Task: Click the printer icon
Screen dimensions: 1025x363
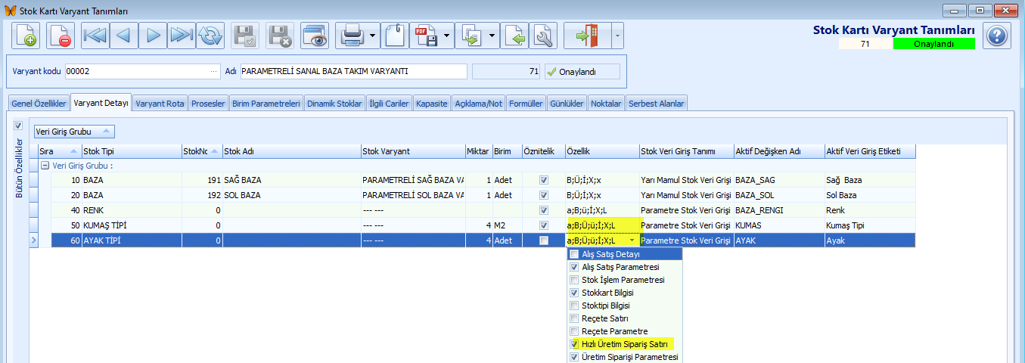Action: (x=352, y=36)
